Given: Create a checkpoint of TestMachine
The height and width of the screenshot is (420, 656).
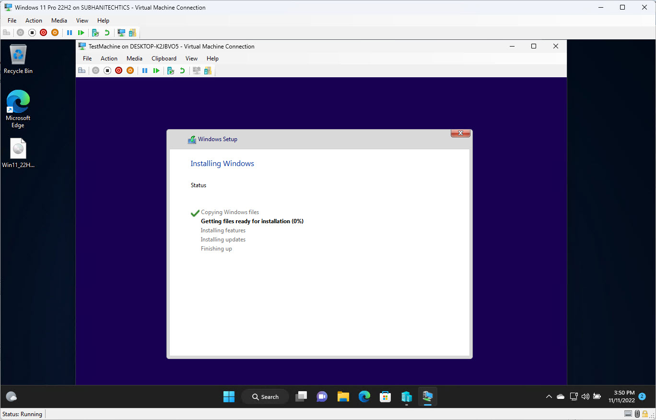Looking at the screenshot, I should click(x=170, y=70).
